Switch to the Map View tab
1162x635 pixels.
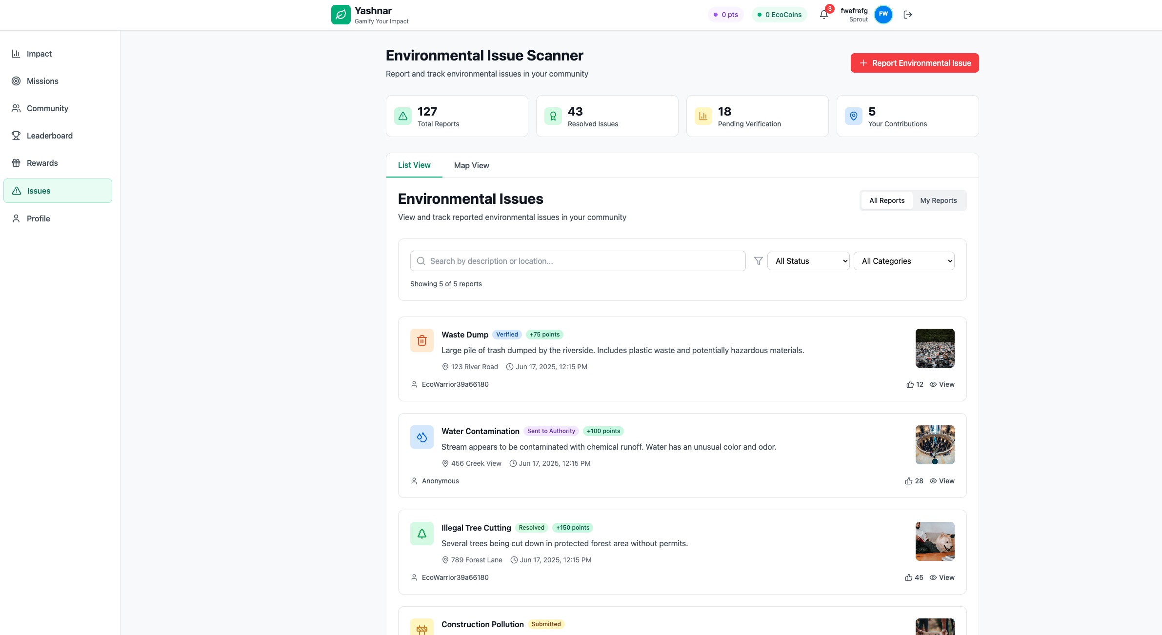point(471,165)
